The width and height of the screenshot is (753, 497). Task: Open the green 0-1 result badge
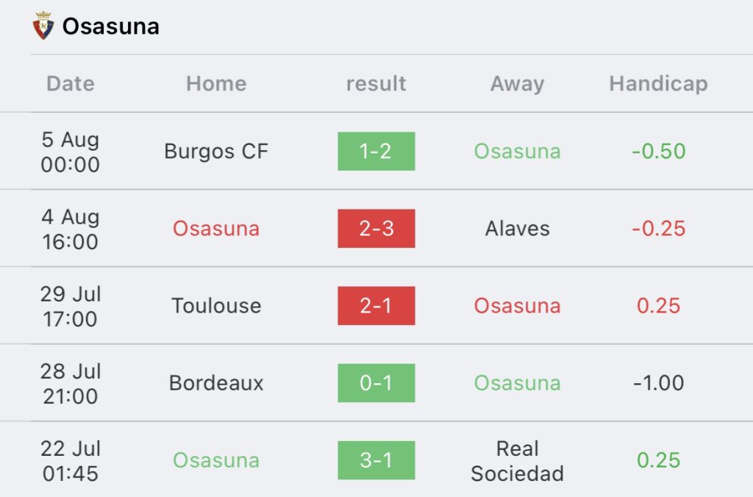coord(376,383)
